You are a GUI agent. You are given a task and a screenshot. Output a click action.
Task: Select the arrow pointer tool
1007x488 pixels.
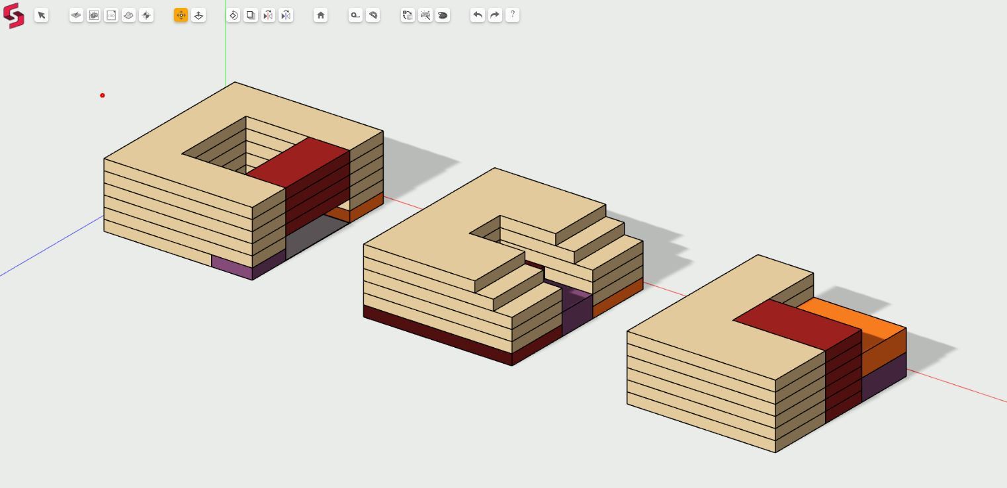41,15
